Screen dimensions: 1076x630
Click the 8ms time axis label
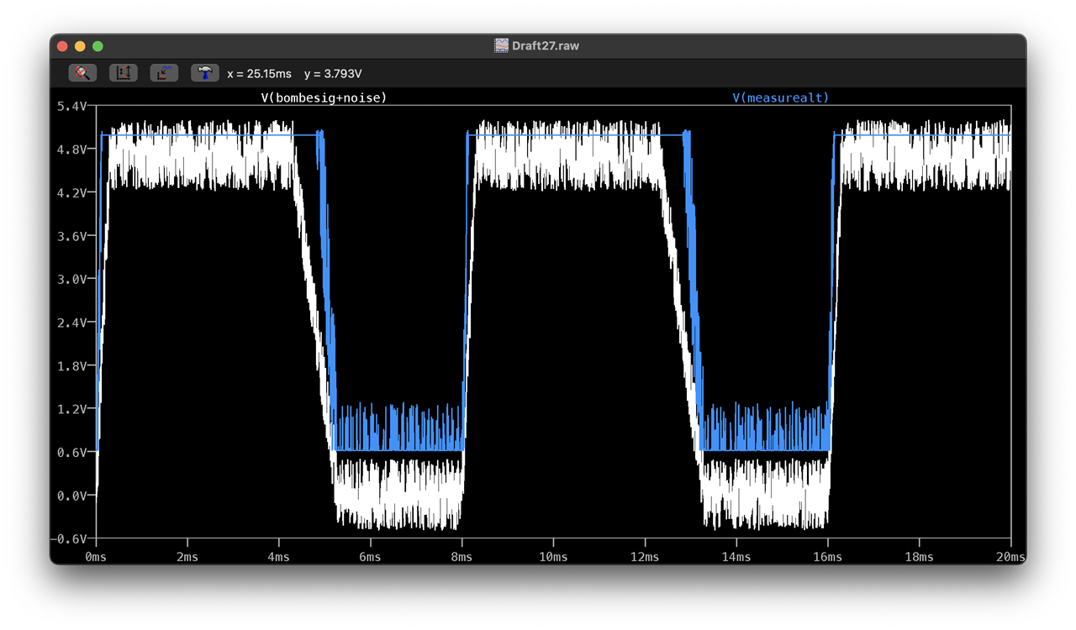tap(462, 557)
